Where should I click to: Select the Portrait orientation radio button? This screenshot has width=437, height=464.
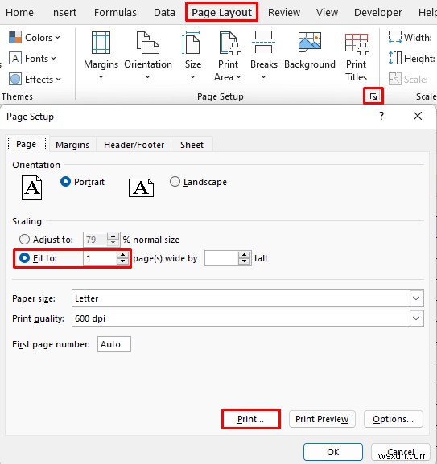point(65,182)
